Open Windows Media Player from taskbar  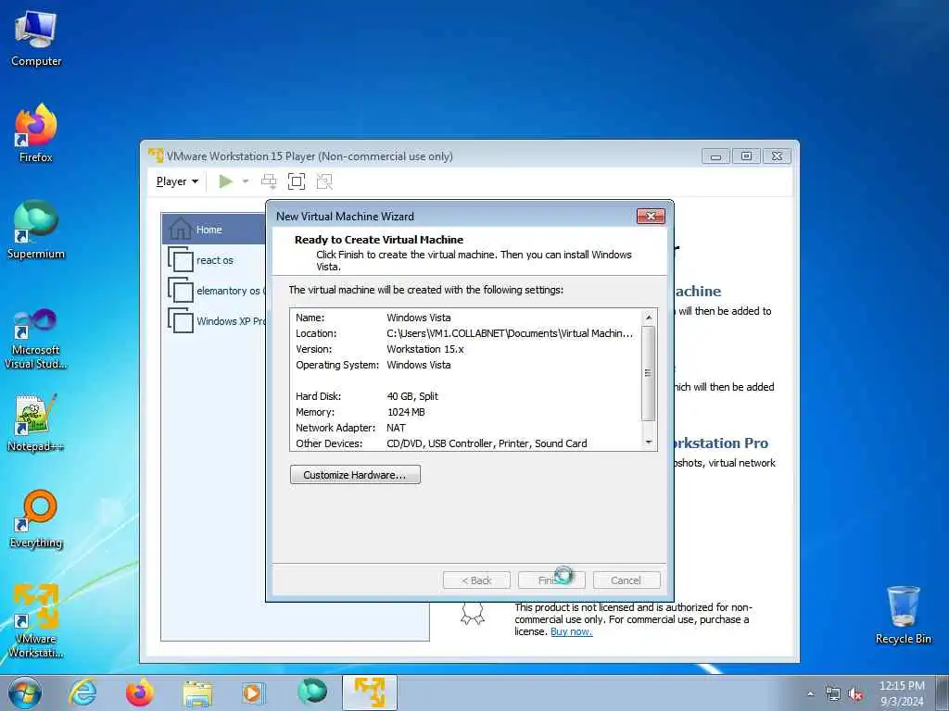pos(254,692)
